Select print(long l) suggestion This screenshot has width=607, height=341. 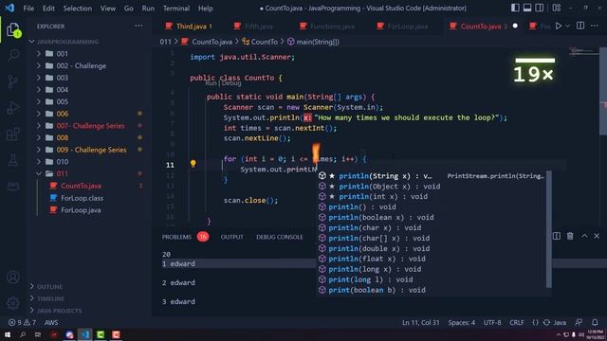point(432,279)
